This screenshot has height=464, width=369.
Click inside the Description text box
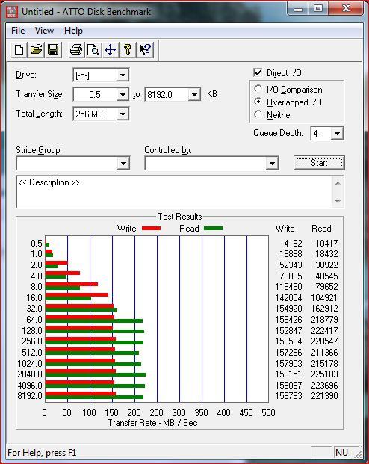pyautogui.click(x=175, y=192)
